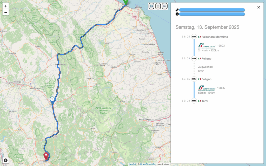Viewport: 266px width, 166px height.
Task: Click train icon at 16:08 Terni arrival
Action: [x=194, y=101]
